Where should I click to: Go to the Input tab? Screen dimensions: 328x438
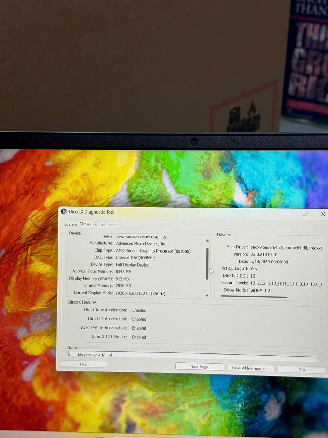[x=112, y=225]
